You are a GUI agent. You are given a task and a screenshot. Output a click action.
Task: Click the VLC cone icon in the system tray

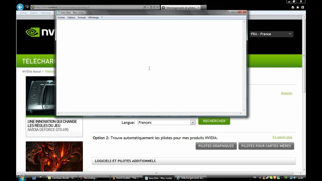tap(264, 178)
